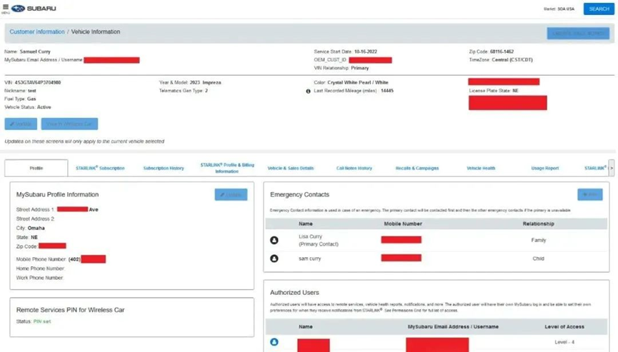The image size is (618, 352).
Task: Open the Recalls & Campaigns tab
Action: (x=417, y=168)
